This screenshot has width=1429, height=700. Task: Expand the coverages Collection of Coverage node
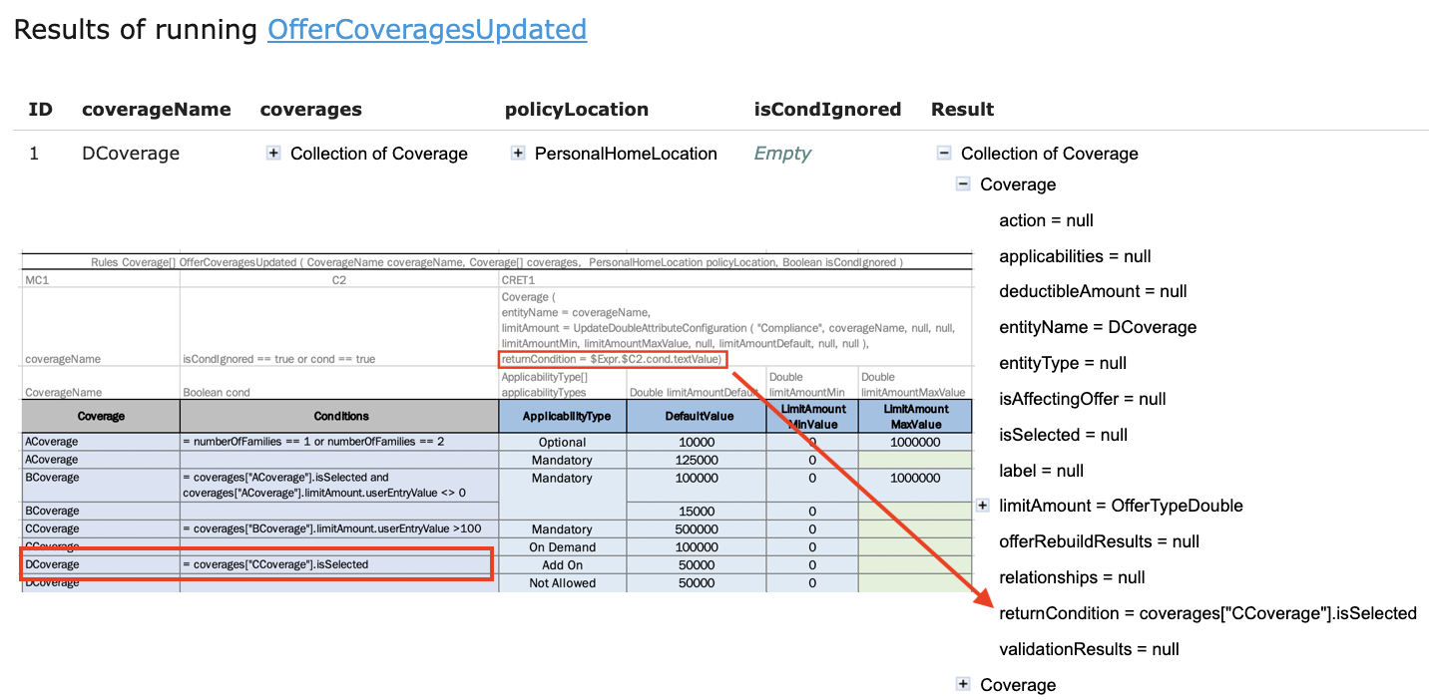click(x=273, y=154)
